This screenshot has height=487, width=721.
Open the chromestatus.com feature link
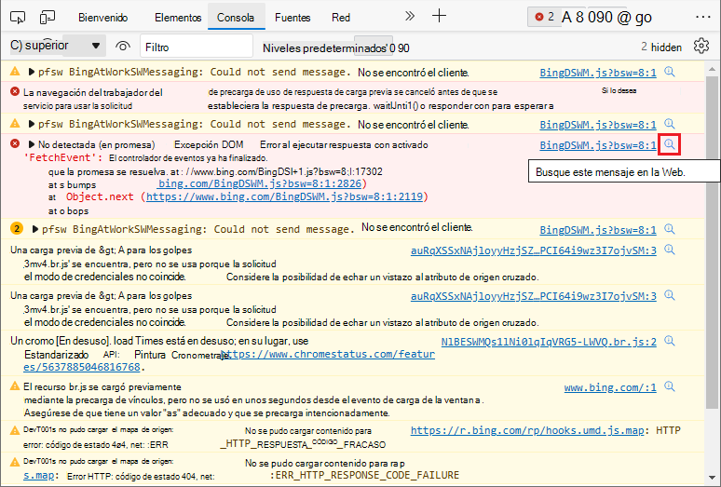[328, 354]
